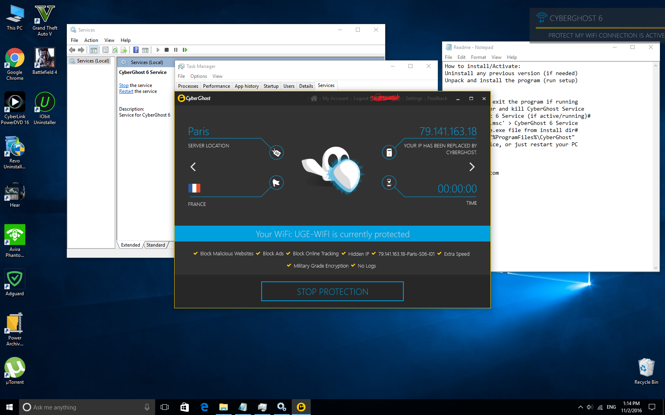Toggle the Extra Speed checkmark
Image resolution: width=665 pixels, height=415 pixels.
(x=439, y=253)
